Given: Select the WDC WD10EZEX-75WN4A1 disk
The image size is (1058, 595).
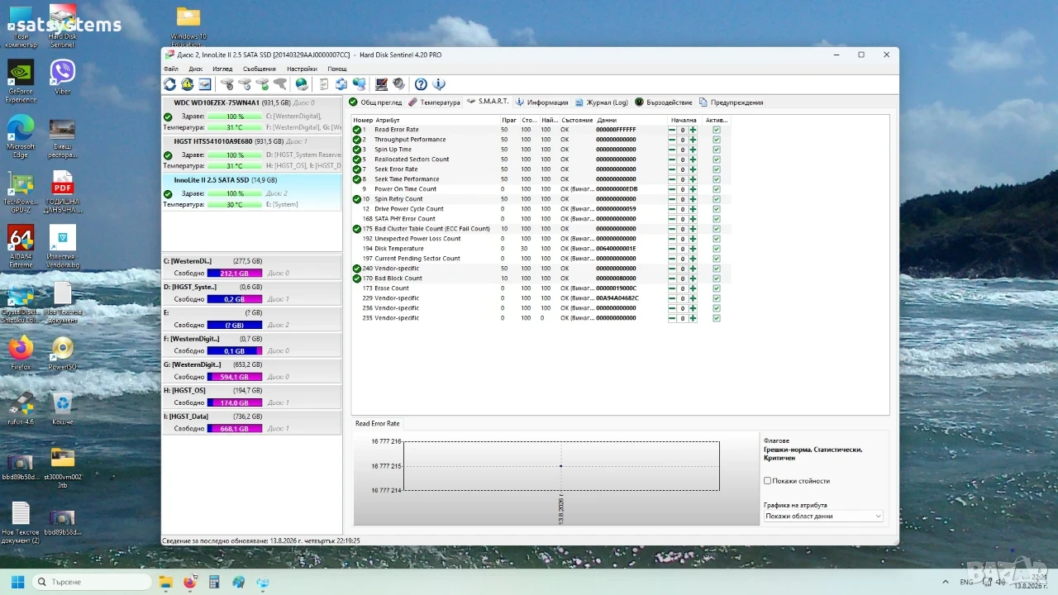Looking at the screenshot, I should (x=251, y=116).
